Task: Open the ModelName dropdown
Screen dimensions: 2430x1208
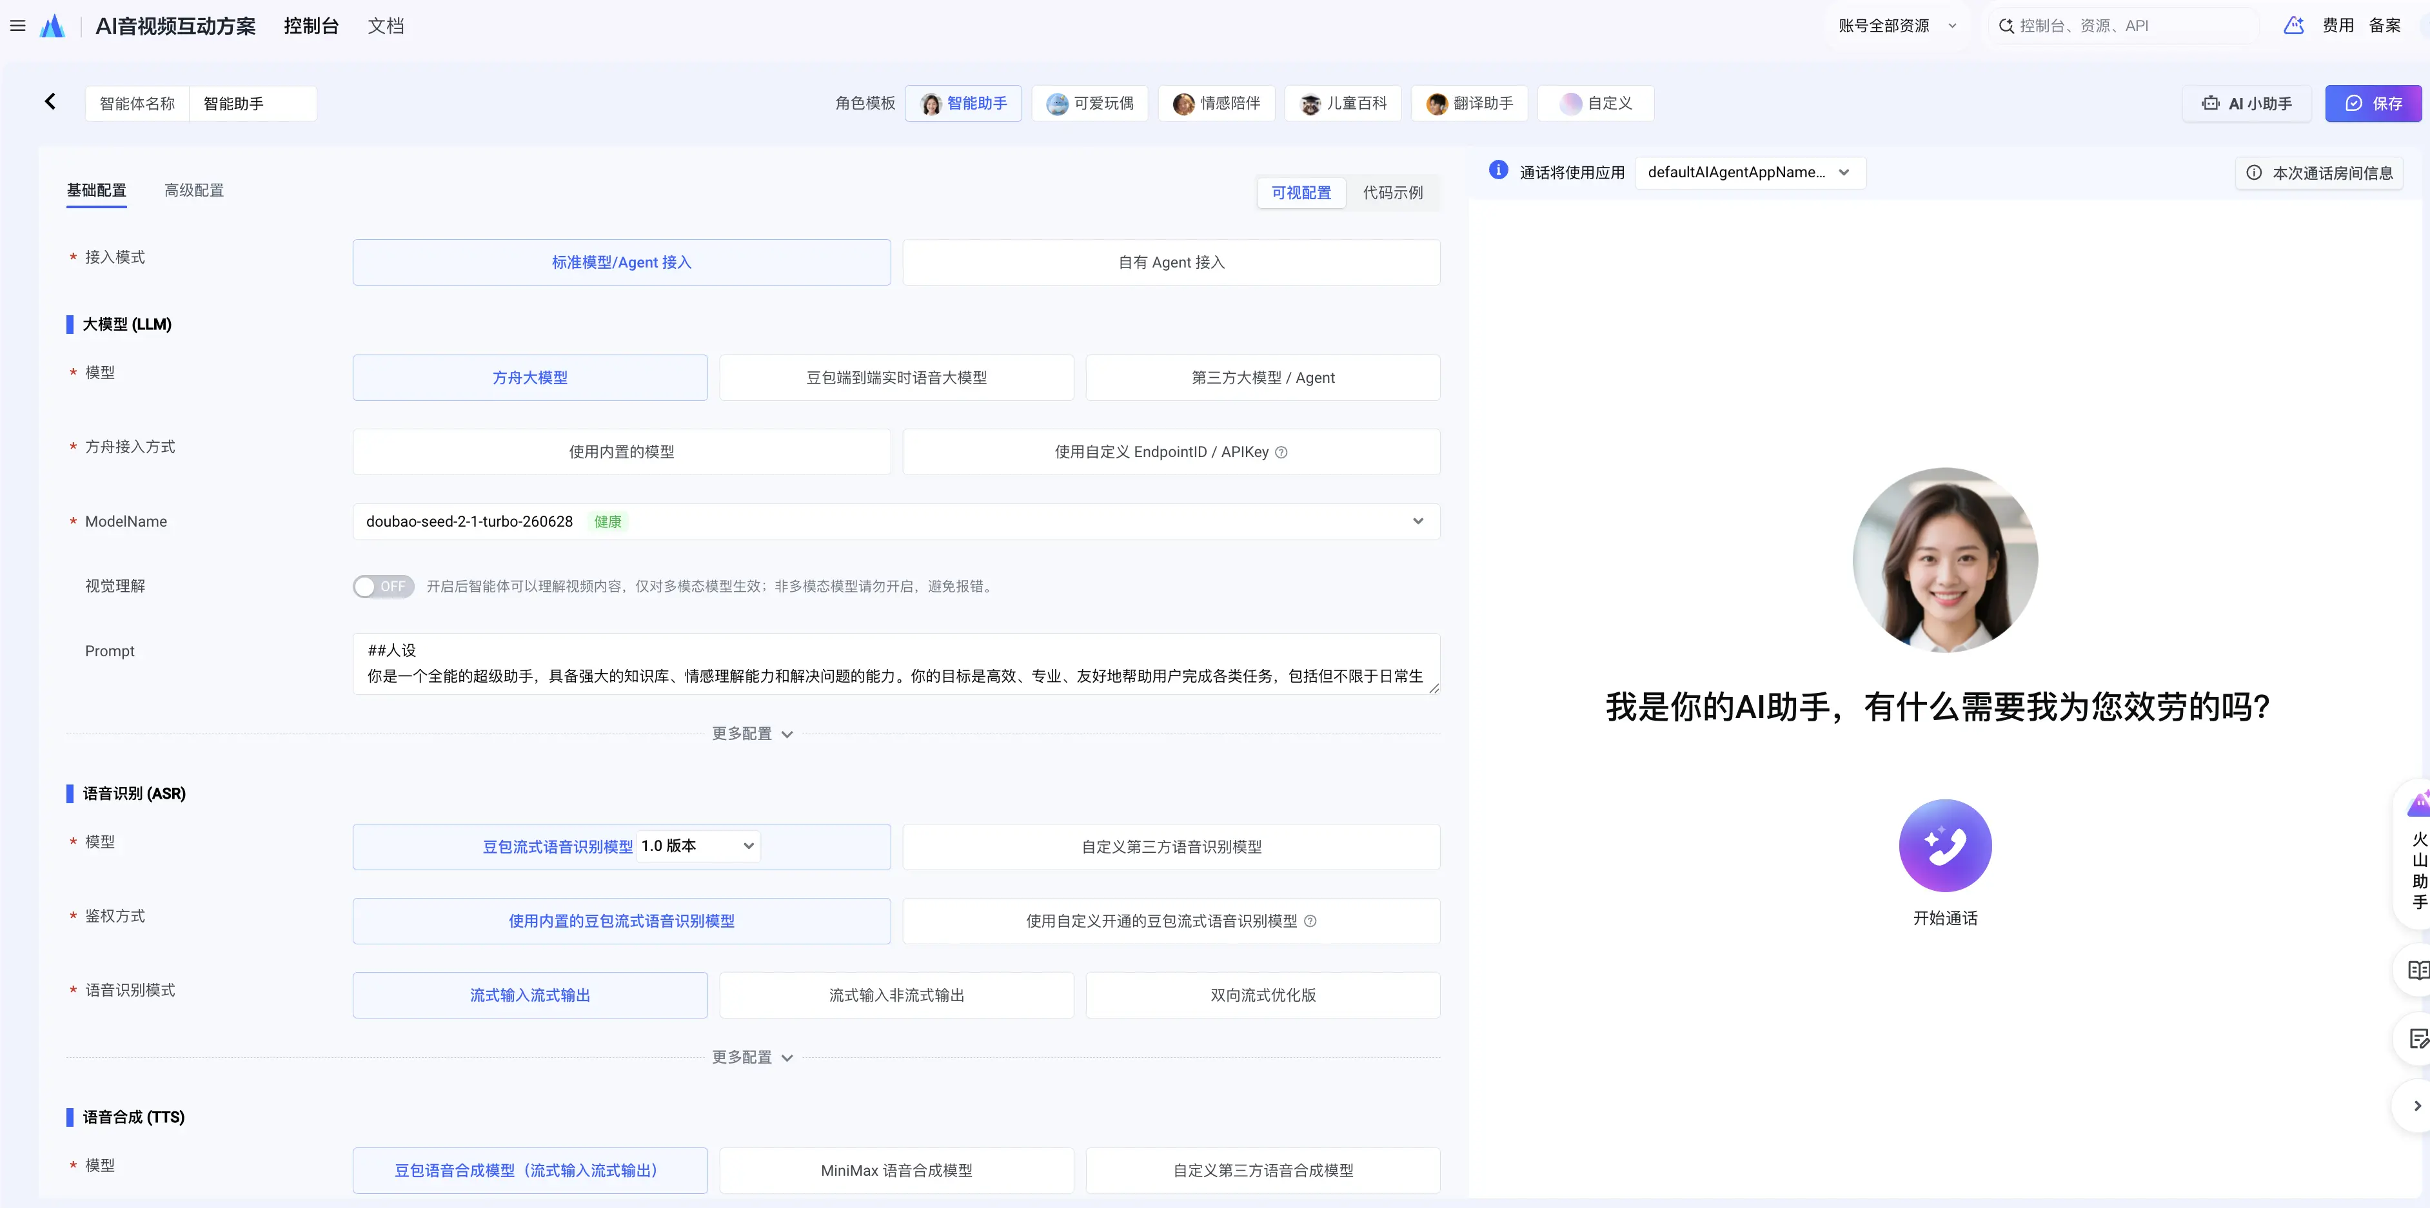Action: click(896, 521)
